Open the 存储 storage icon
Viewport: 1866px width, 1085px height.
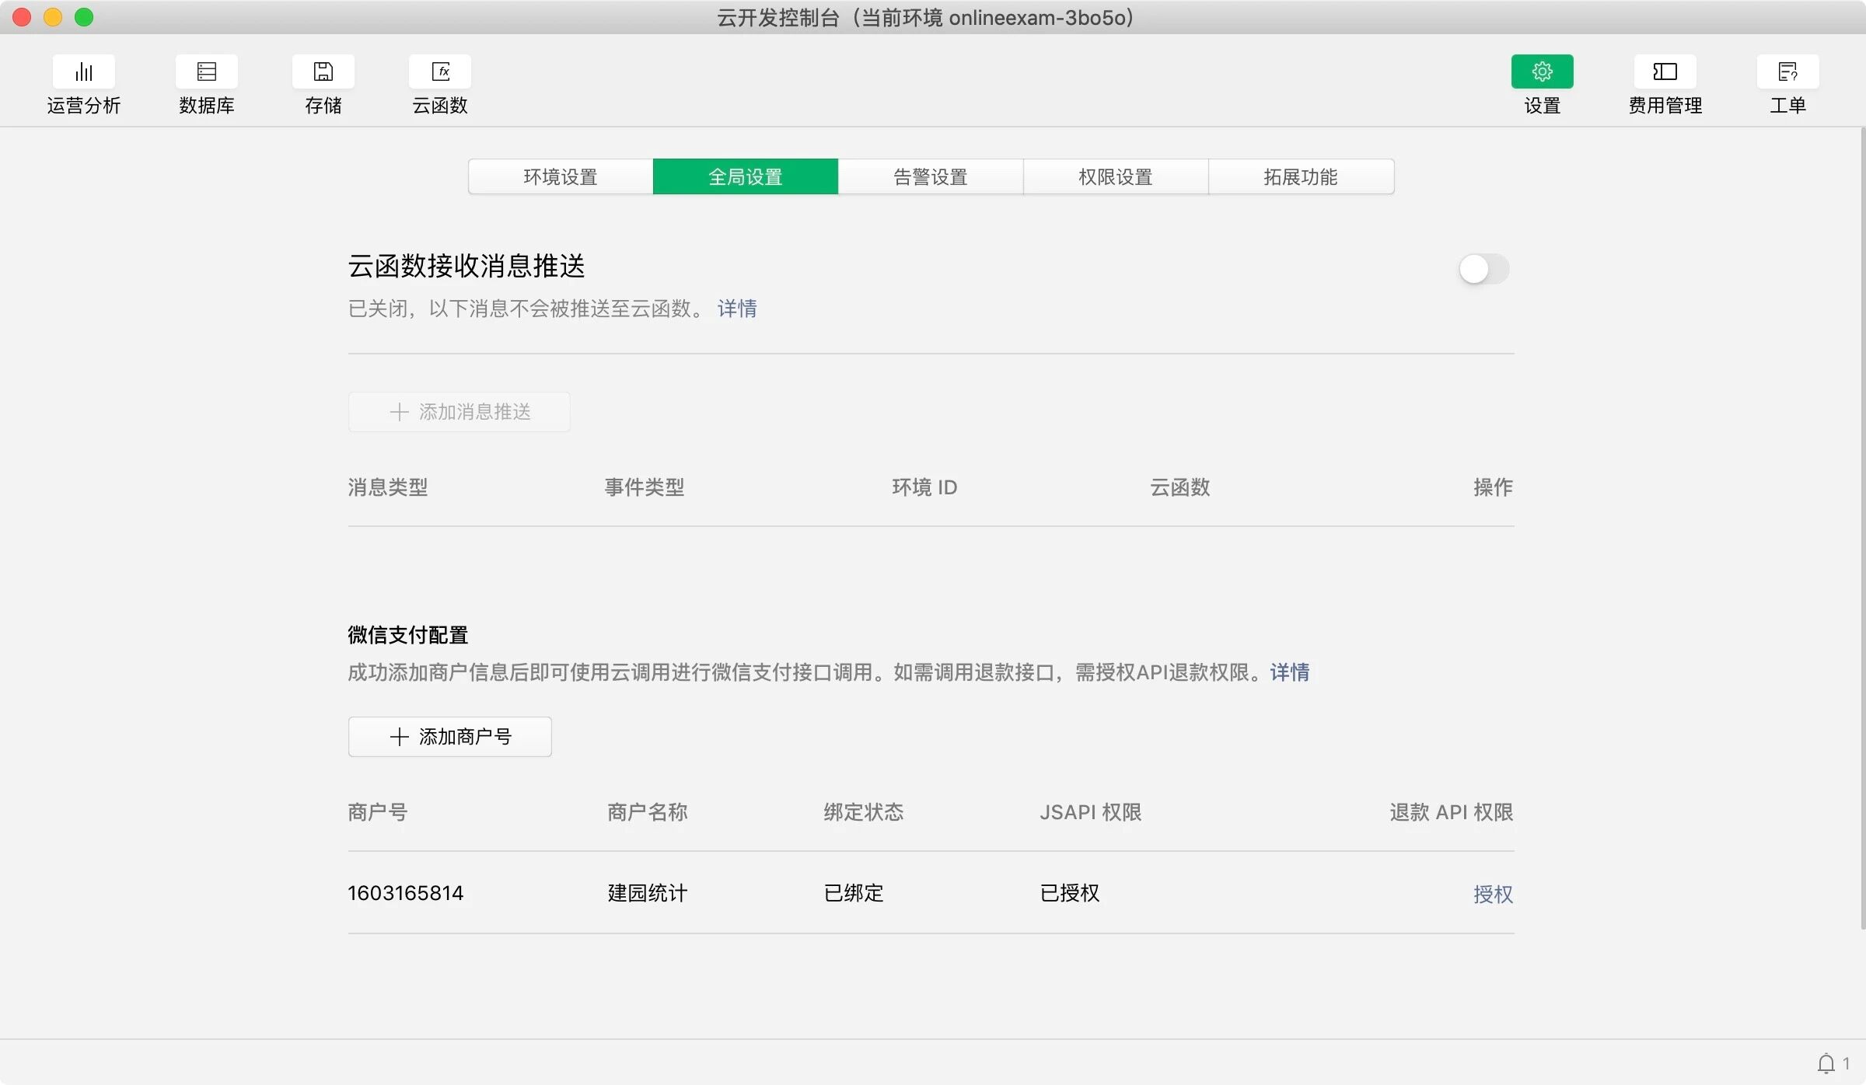tap(323, 72)
